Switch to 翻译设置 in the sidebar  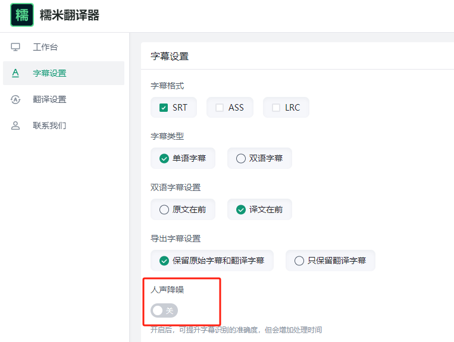(x=49, y=99)
